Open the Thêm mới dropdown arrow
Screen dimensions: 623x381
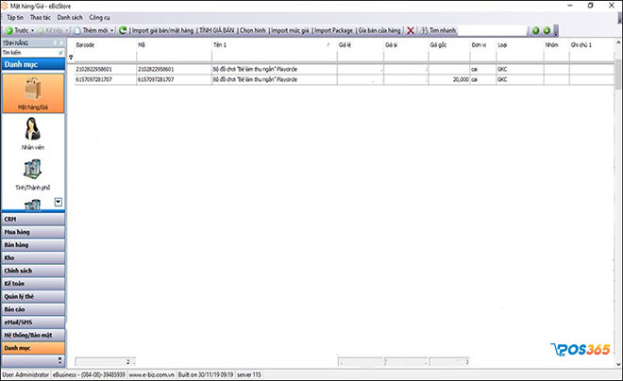click(x=112, y=30)
